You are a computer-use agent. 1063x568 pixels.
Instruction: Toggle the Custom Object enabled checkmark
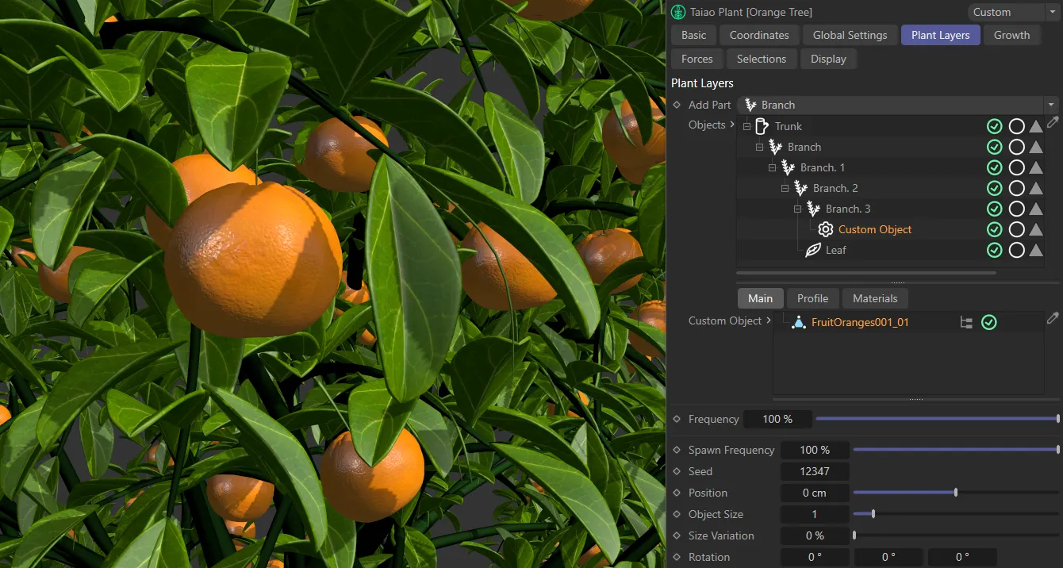click(994, 229)
